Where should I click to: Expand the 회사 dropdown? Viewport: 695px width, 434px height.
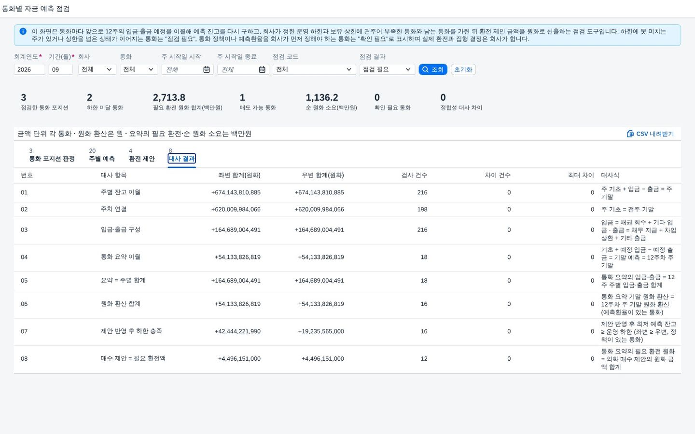pyautogui.click(x=97, y=69)
